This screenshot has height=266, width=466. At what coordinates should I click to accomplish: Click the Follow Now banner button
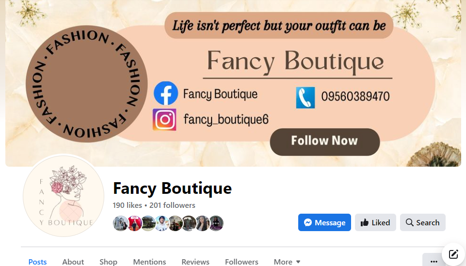click(x=324, y=142)
